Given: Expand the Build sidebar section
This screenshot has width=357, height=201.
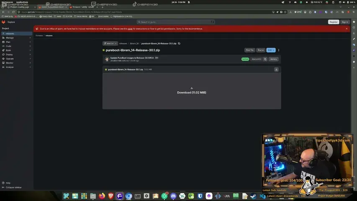Looking at the screenshot, I should click(16, 50).
